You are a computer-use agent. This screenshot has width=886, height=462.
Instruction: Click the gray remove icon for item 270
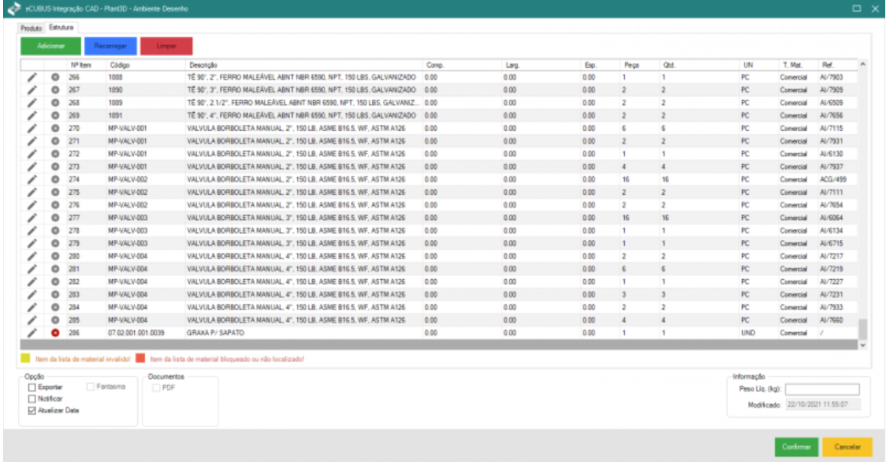[x=55, y=128]
